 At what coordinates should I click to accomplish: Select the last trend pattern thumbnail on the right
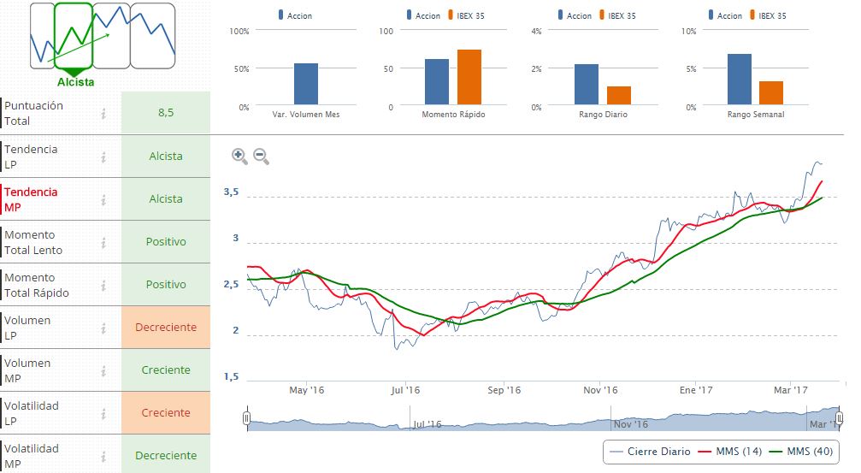pyautogui.click(x=153, y=36)
